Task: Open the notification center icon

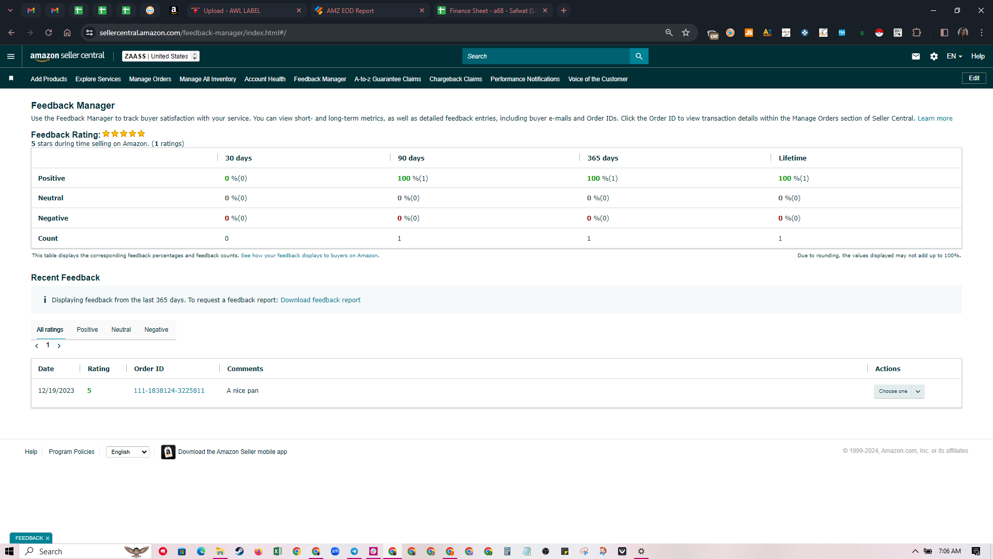Action: pos(976,551)
